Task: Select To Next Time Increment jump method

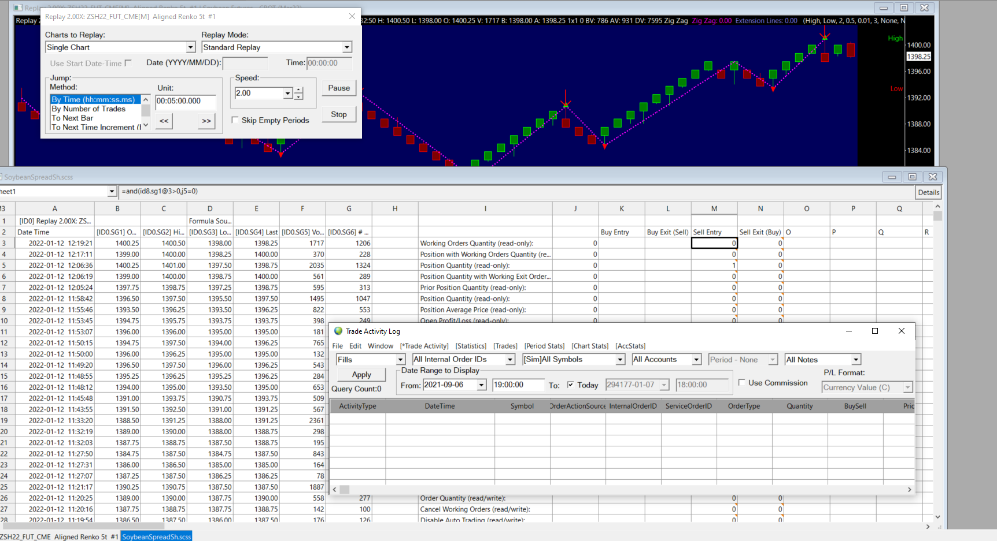Action: (95, 127)
